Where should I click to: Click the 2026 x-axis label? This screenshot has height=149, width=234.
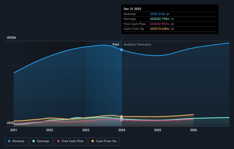pyautogui.click(x=194, y=130)
